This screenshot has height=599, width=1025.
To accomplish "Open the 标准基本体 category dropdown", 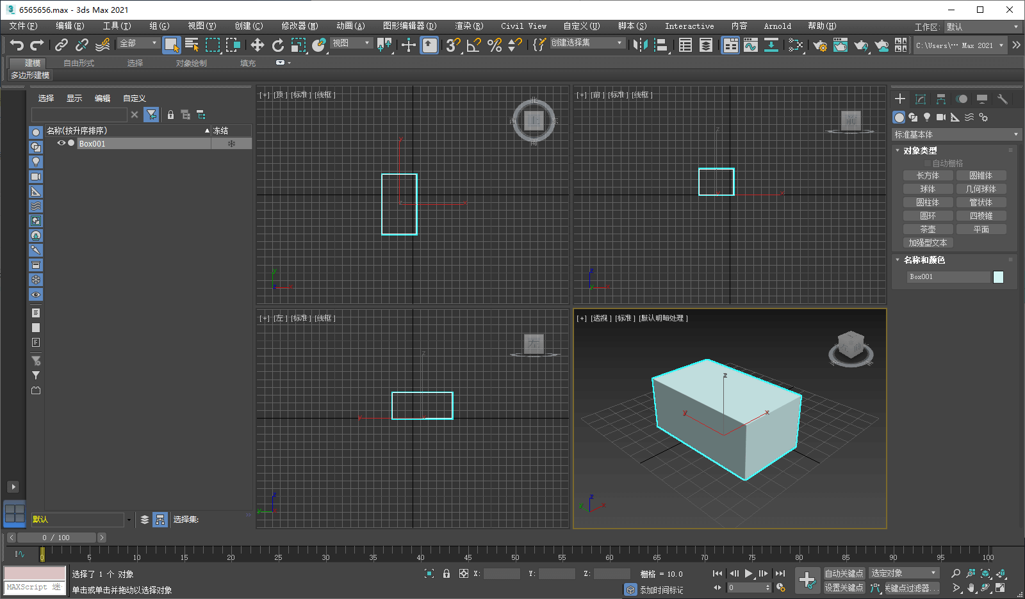I will pos(956,134).
